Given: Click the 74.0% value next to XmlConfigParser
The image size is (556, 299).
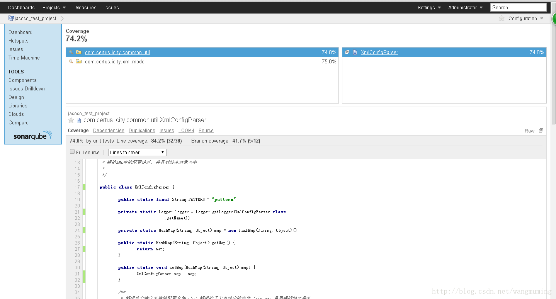Looking at the screenshot, I should coord(537,52).
